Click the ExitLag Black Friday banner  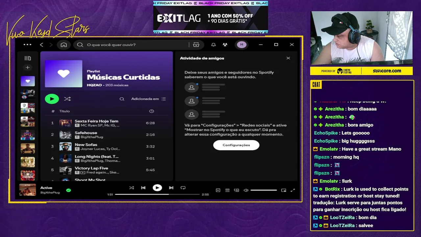tap(210, 17)
